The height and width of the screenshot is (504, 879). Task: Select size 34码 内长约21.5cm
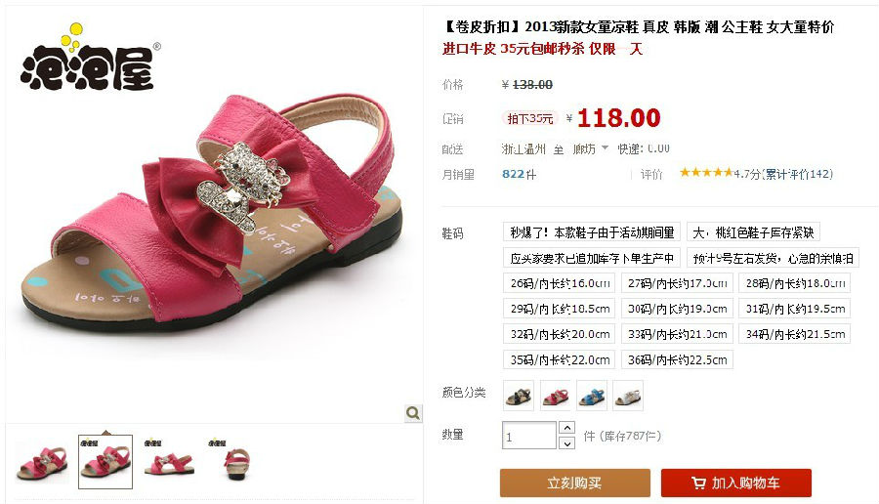(794, 334)
